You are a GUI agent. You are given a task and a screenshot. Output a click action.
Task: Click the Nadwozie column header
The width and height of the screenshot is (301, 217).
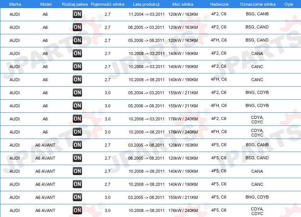point(219,4)
